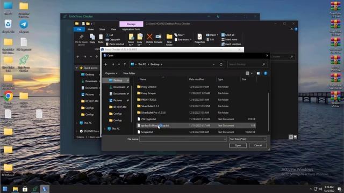Viewport: 344px width, 193px height.
Task: Click in the File name input field
Action: tap(183, 139)
